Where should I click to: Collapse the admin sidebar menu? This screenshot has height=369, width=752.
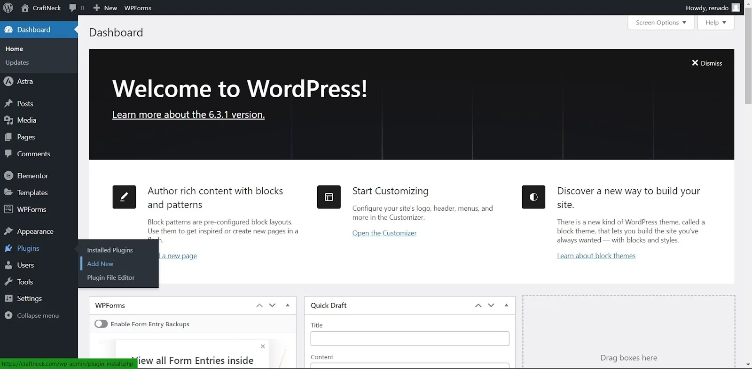pyautogui.click(x=32, y=315)
